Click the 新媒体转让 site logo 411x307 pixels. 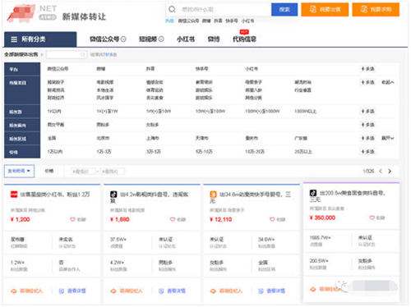(56, 13)
